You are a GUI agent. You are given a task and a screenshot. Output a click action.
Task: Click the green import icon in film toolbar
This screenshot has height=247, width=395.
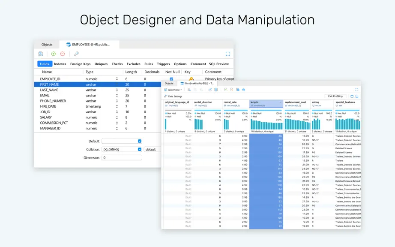[225, 90]
